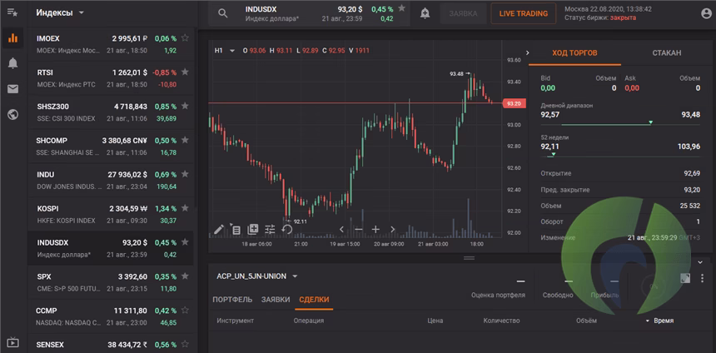Click the Инструмент column header
This screenshot has width=716, height=353.
click(x=235, y=321)
